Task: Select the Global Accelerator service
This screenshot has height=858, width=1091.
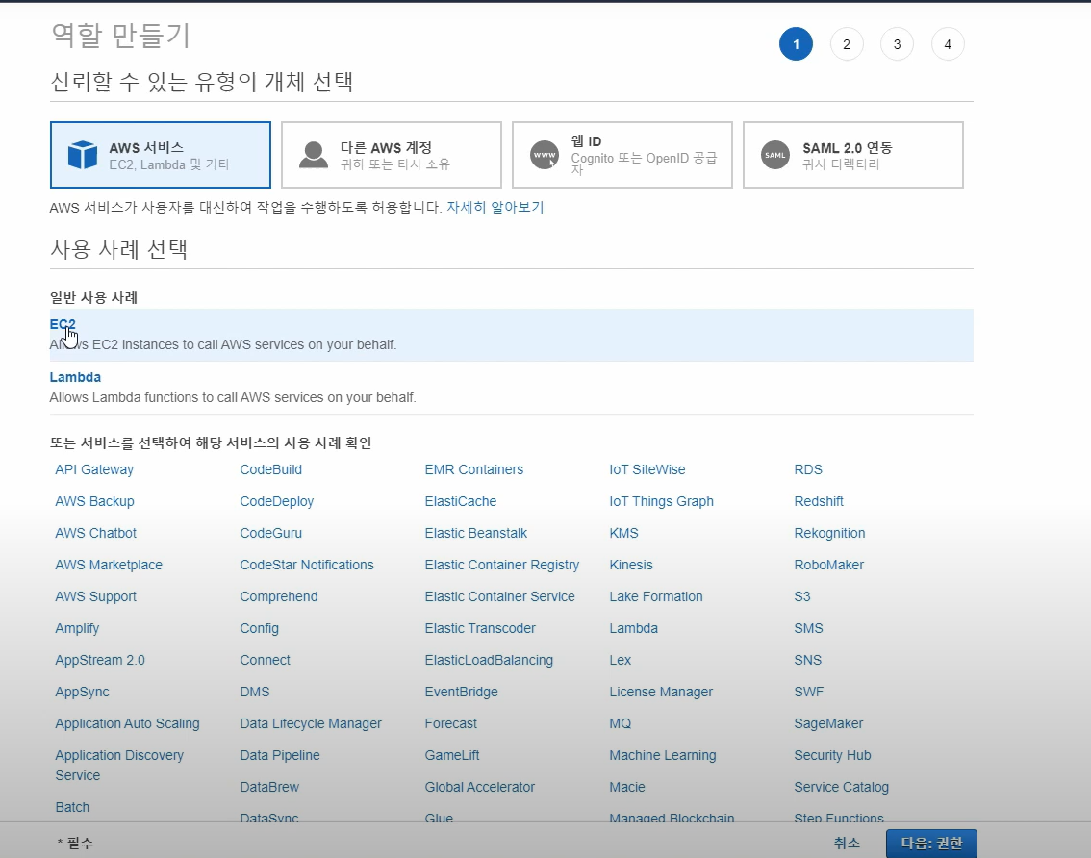Action: pyautogui.click(x=480, y=787)
